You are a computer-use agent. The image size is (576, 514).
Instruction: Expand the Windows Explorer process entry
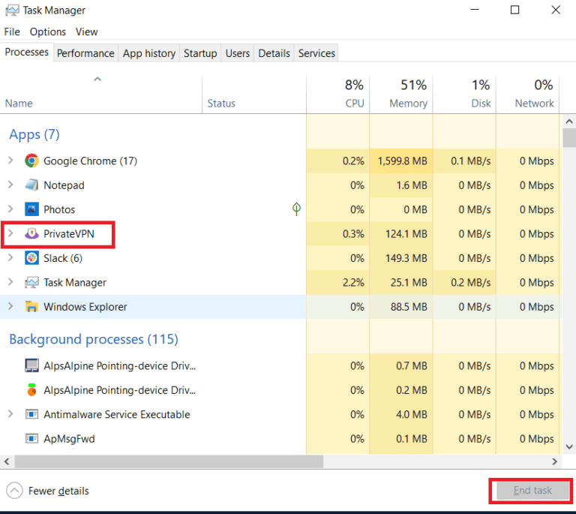10,307
